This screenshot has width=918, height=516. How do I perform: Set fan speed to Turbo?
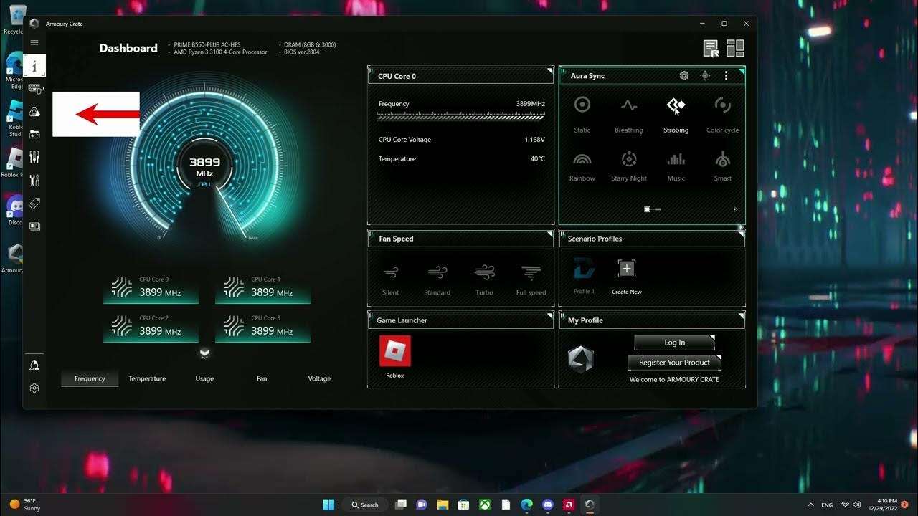point(484,280)
